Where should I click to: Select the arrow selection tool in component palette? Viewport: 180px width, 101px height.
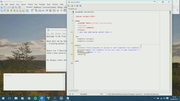27,11
